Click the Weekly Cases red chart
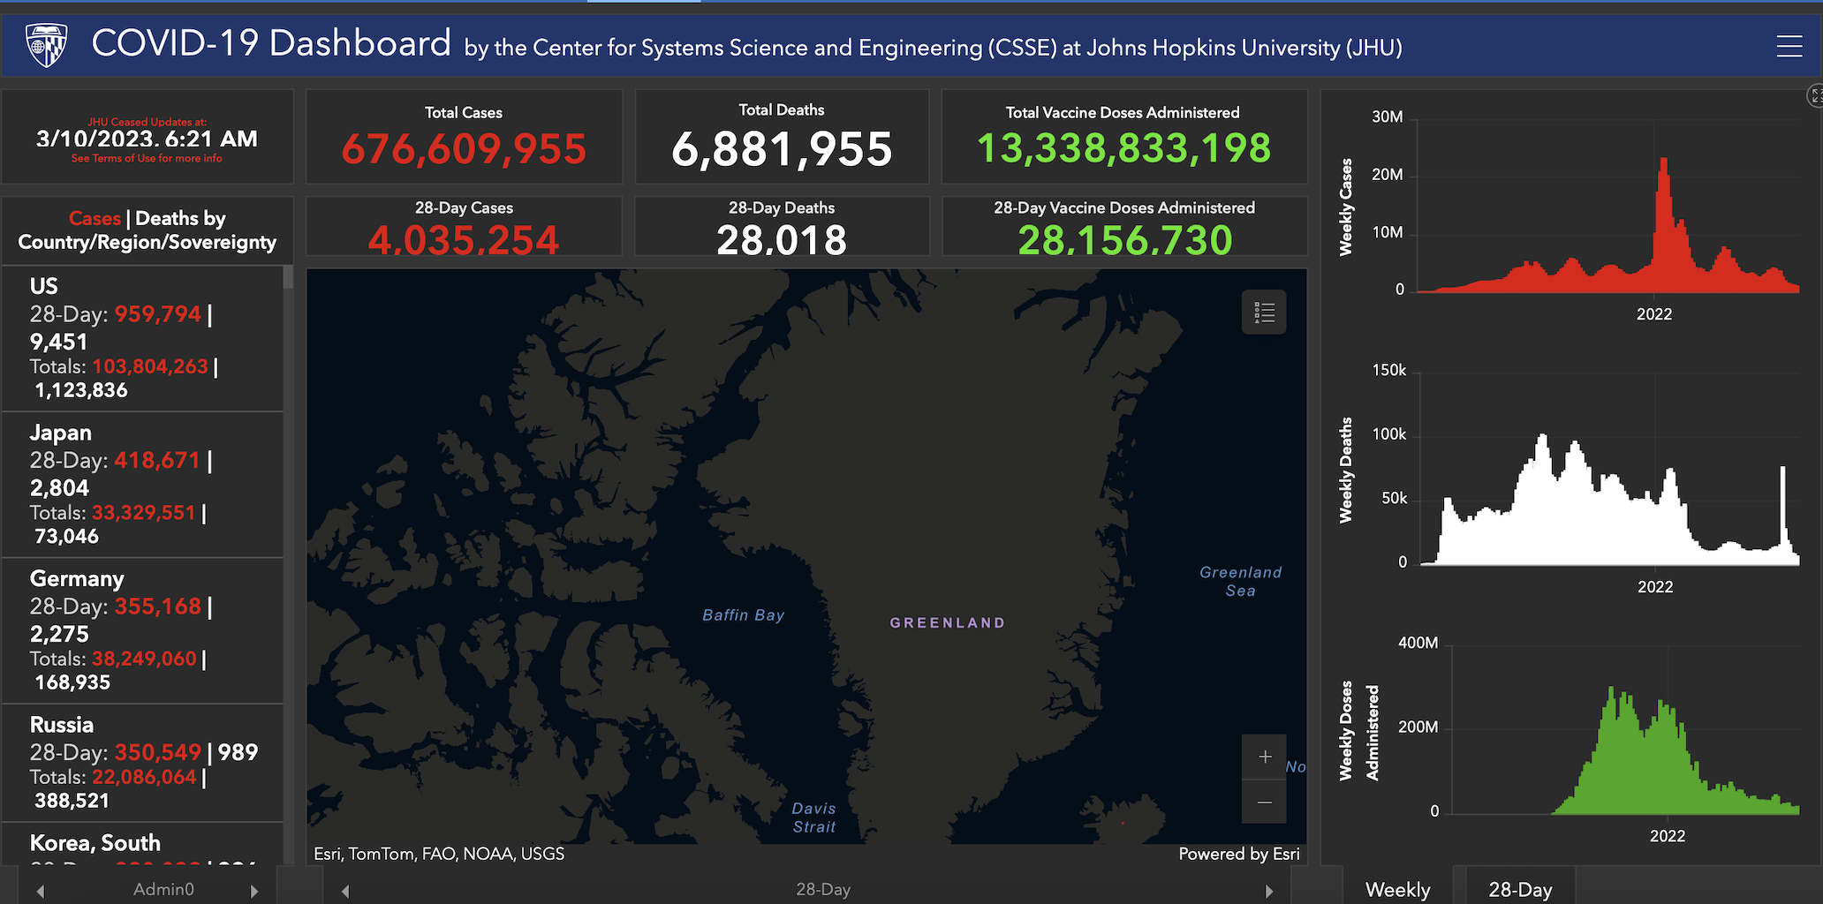This screenshot has height=904, width=1823. coord(1607,225)
